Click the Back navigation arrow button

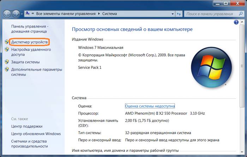click(x=7, y=14)
